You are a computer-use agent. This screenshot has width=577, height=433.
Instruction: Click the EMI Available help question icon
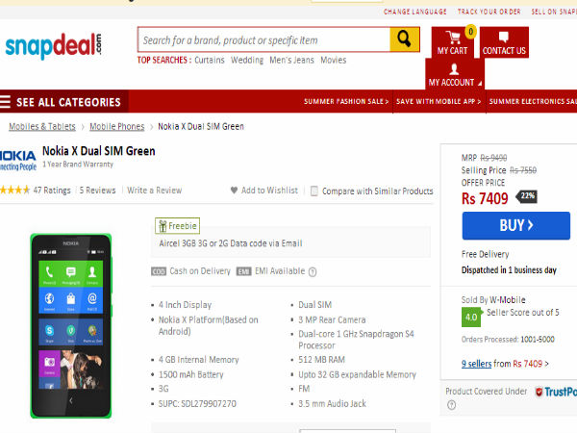(x=313, y=272)
